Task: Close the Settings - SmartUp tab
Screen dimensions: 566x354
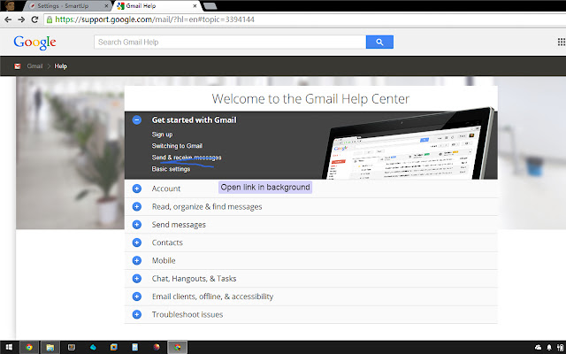Action: click(106, 6)
